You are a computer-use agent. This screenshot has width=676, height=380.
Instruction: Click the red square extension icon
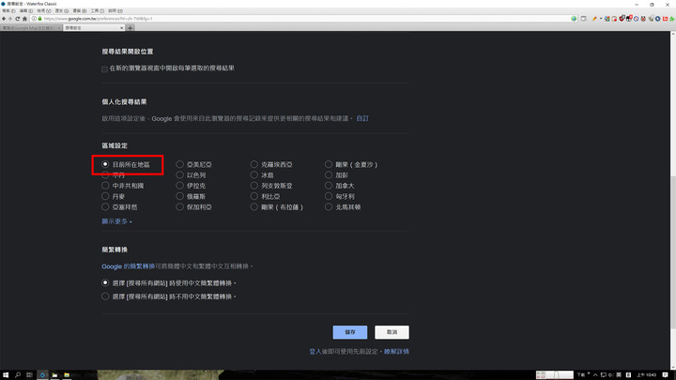[x=666, y=19]
